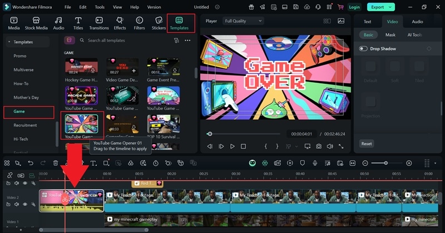Open the three-dot more options menu
Image resolution: width=445 pixels, height=233 pixels.
(x=187, y=40)
